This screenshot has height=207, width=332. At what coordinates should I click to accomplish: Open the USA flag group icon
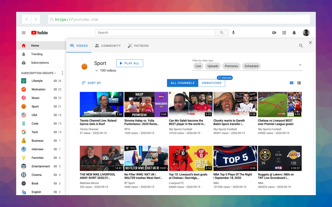coord(24,115)
